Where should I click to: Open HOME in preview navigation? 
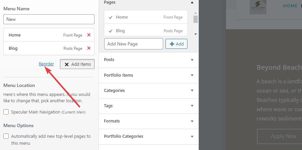pos(290,6)
